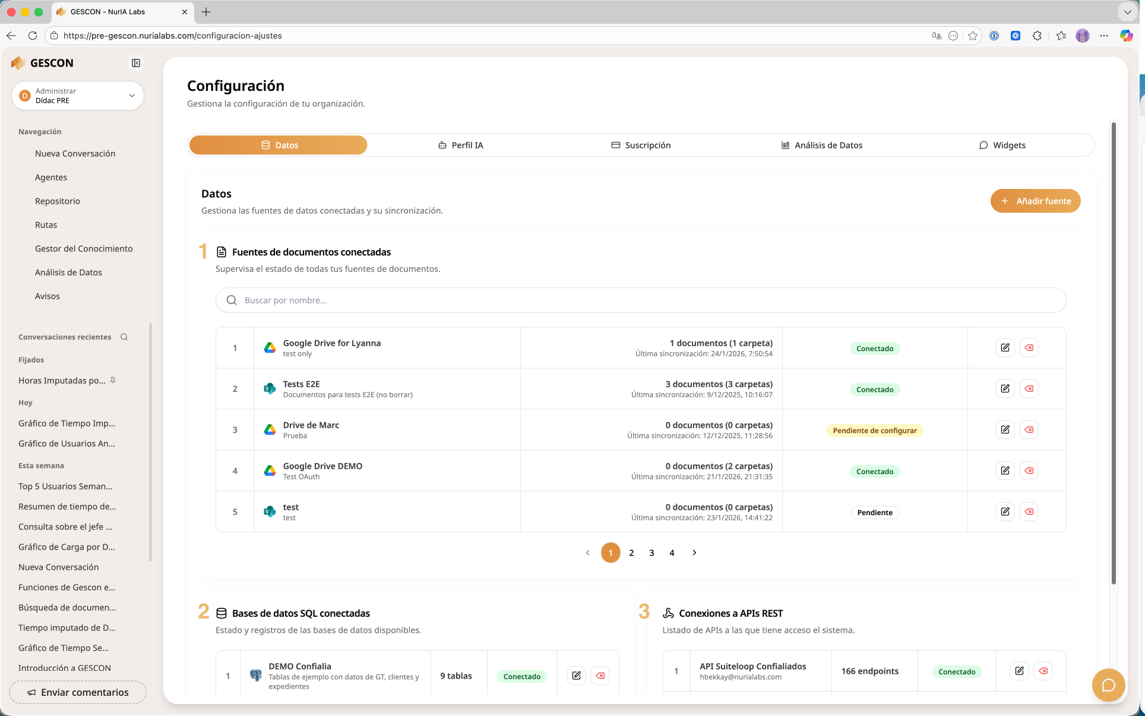Click the Enviar comentarios button
The image size is (1145, 716).
[78, 692]
